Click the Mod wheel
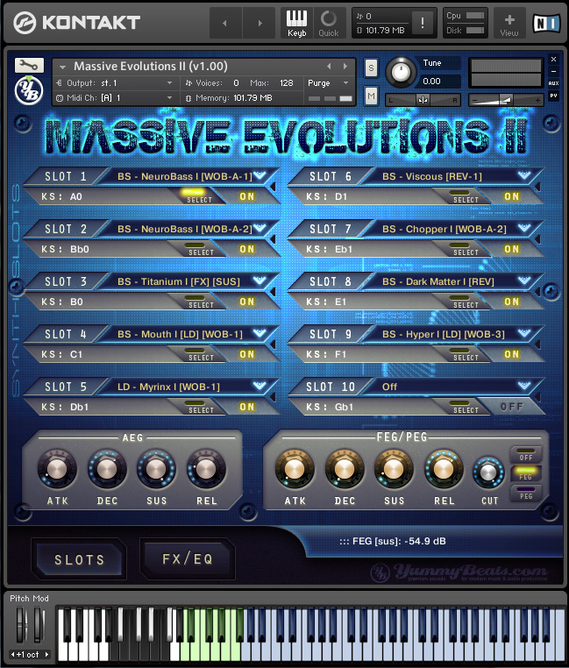569x668 pixels. coord(39,625)
